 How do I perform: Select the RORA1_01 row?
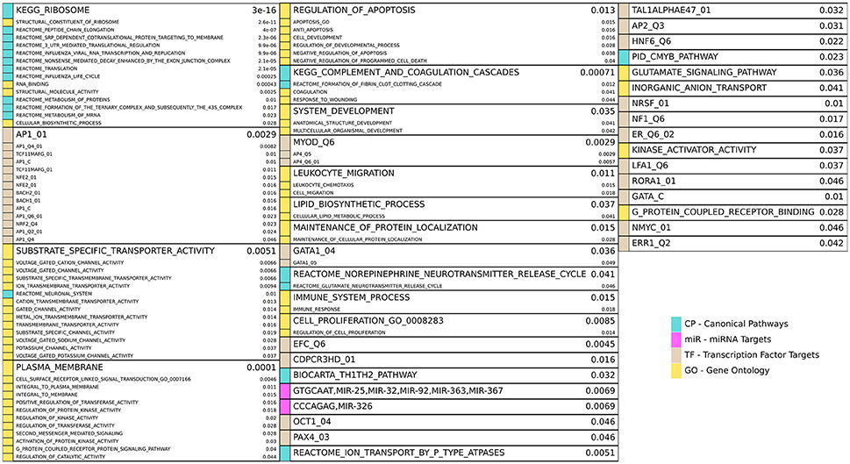click(x=733, y=181)
